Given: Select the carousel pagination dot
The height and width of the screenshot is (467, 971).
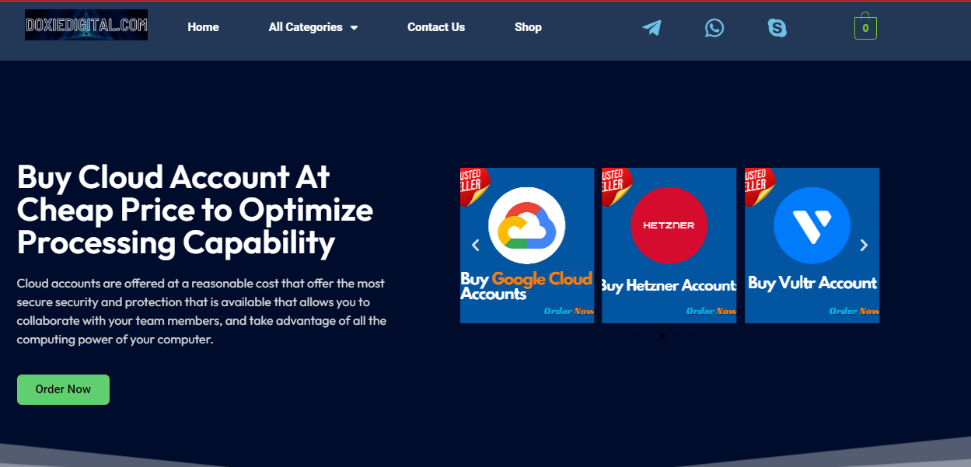Looking at the screenshot, I should pos(662,336).
